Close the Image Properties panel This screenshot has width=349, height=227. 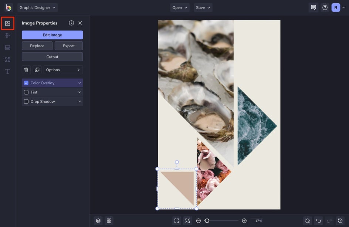(80, 23)
